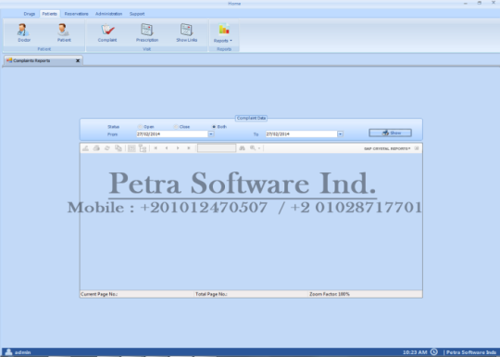Viewport: 500px width, 357px height.
Task: Click the Export Report toolbar icon
Action: click(x=85, y=148)
